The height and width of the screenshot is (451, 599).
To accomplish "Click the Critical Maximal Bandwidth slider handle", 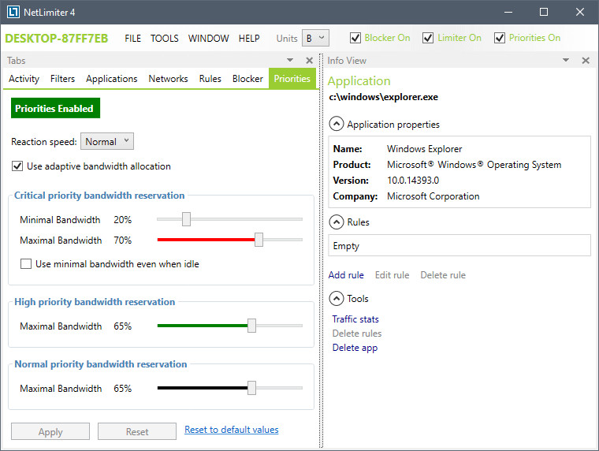I will click(x=259, y=240).
